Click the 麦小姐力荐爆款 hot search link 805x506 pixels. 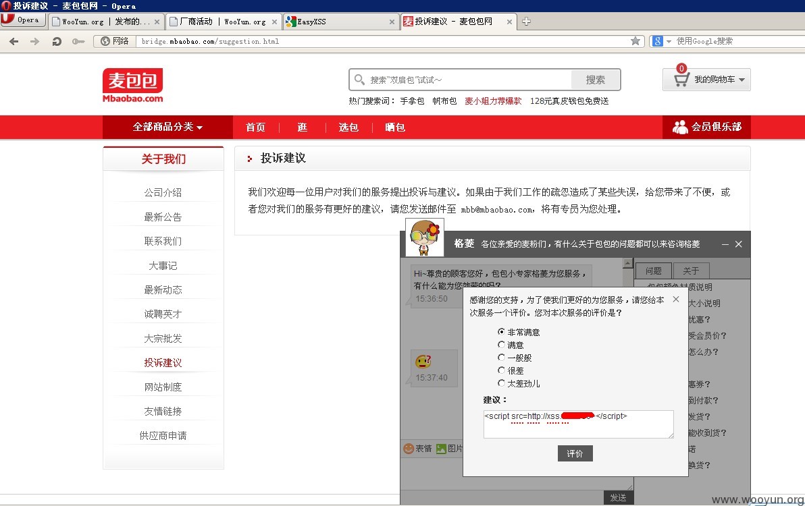(x=493, y=101)
